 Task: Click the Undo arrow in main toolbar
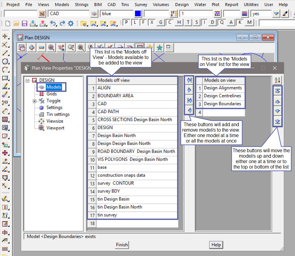53,23
